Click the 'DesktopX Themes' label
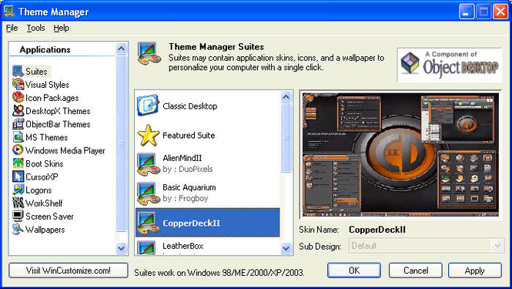This screenshot has width=512, height=289. click(58, 111)
